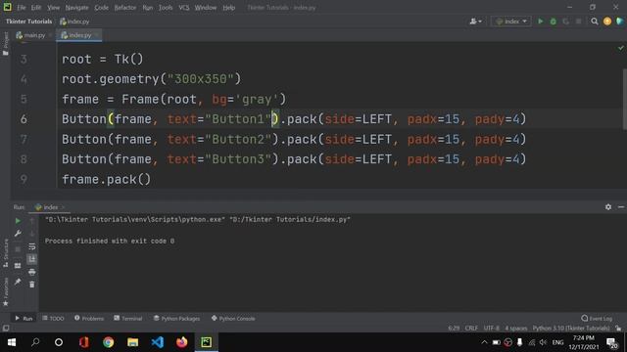The height and width of the screenshot is (352, 627).
Task: Click the up the stack trace arrow
Action: point(32,221)
